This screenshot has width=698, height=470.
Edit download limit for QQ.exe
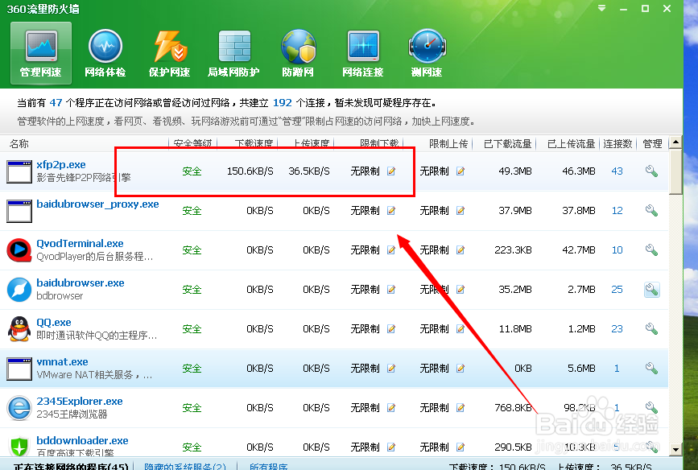point(391,329)
